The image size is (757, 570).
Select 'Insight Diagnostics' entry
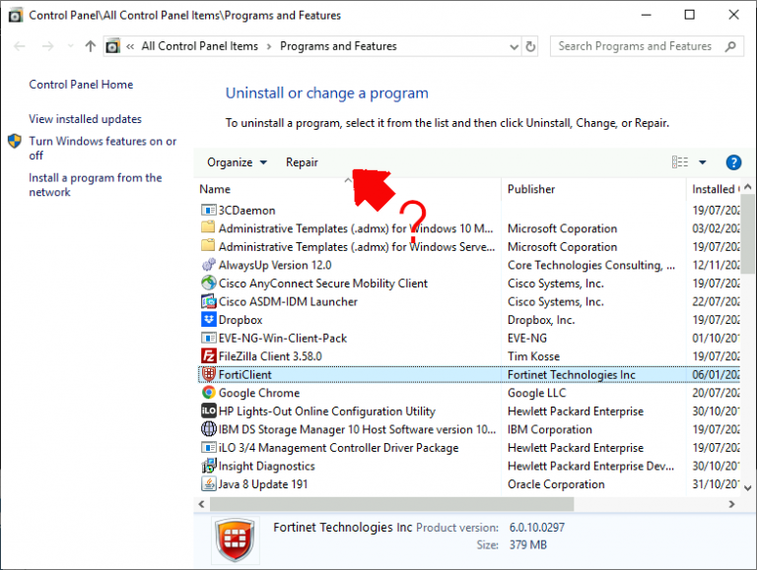tap(266, 467)
